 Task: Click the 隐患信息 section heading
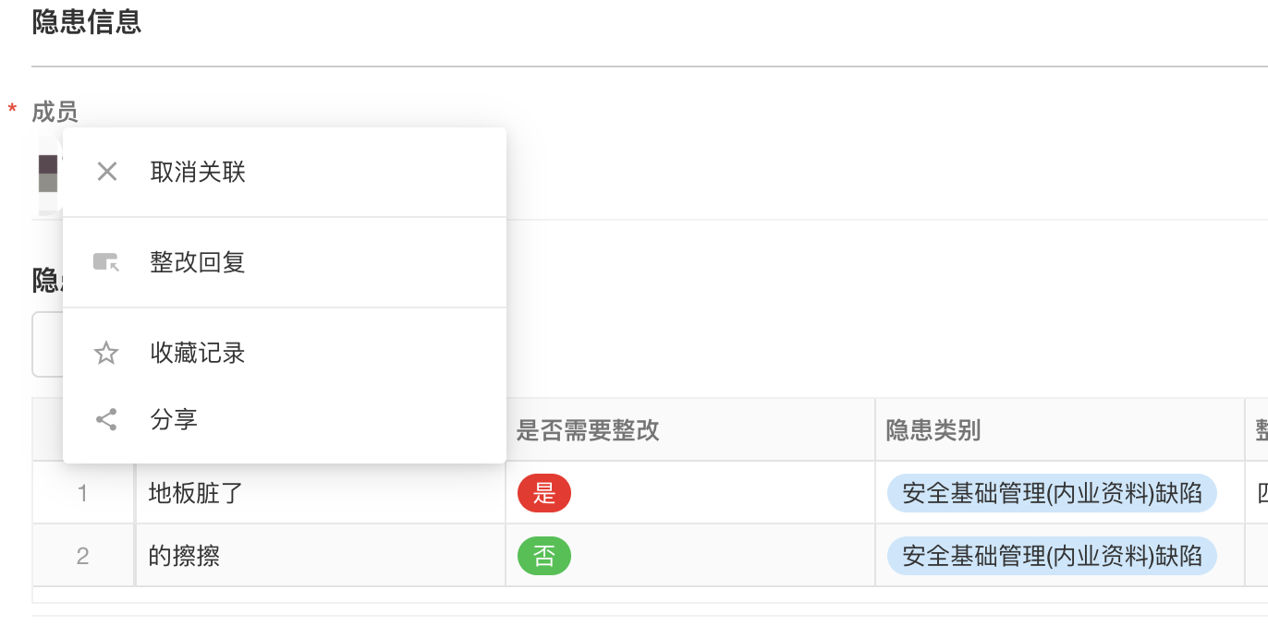click(x=87, y=22)
